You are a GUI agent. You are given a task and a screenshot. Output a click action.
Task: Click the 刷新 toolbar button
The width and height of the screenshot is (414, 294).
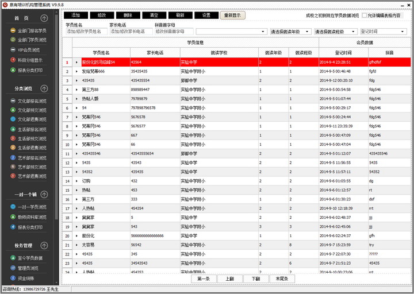point(180,16)
